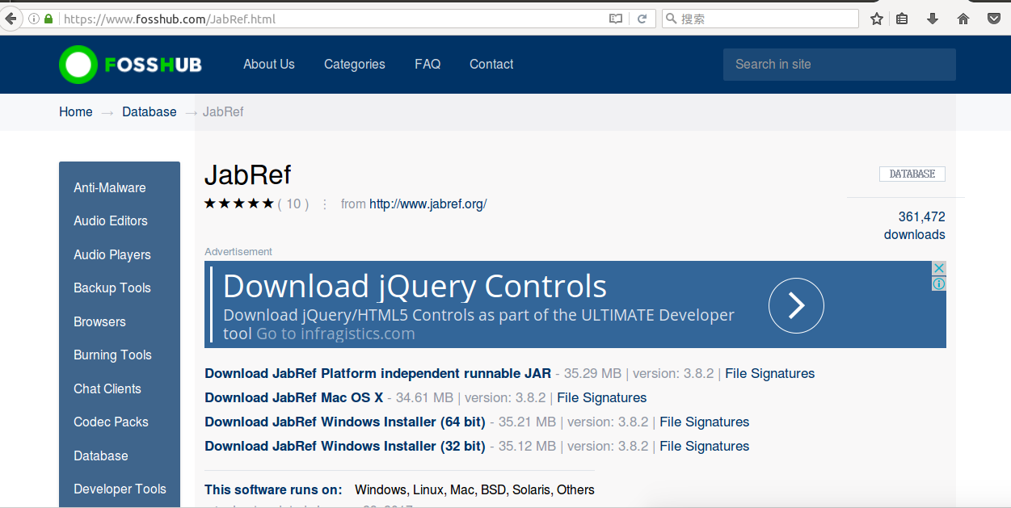Download JabRef Platform independent runnable JAR

click(x=377, y=374)
